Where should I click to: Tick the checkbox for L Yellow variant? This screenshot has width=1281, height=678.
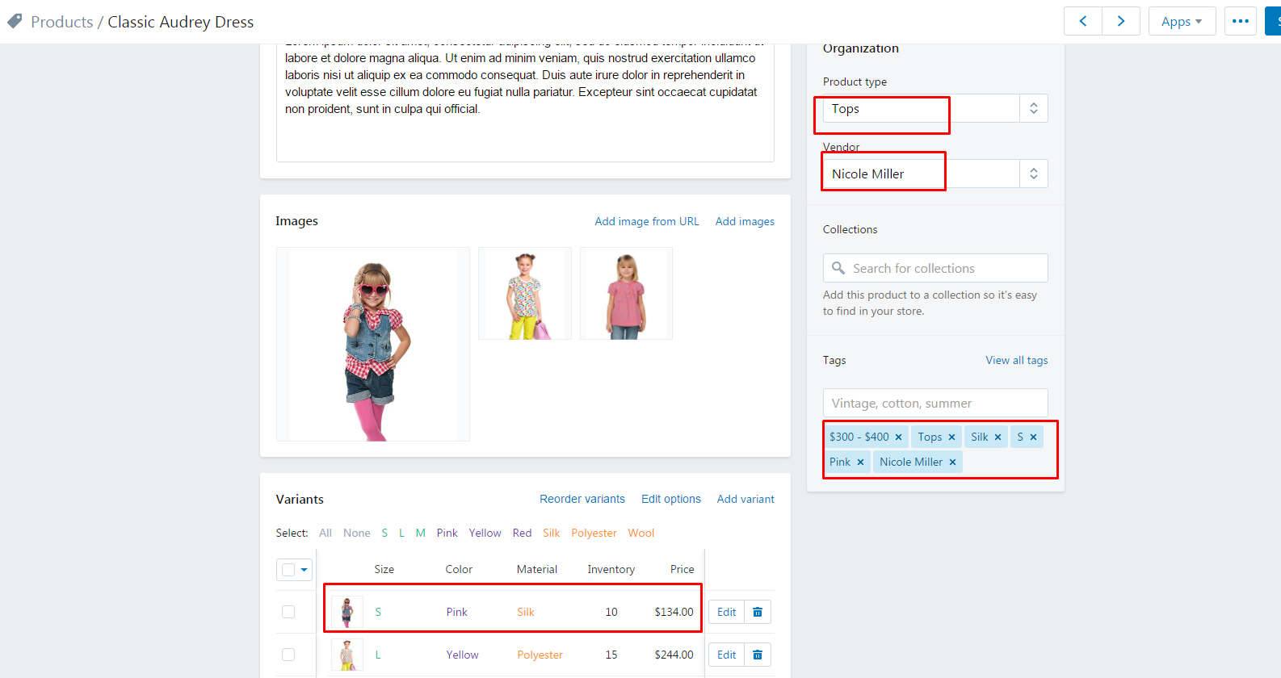pos(288,655)
